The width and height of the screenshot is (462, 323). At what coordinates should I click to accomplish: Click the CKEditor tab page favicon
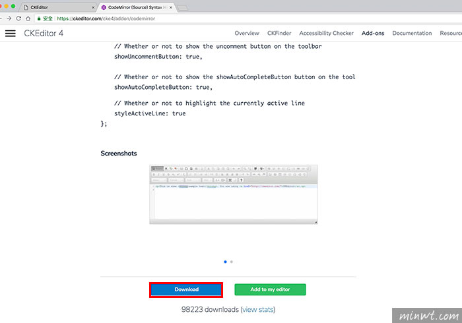(26, 7)
